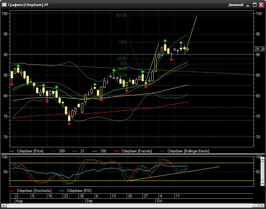Click the indicator pane scroll up arrow
This screenshot has height=209, width=266.
263,159
